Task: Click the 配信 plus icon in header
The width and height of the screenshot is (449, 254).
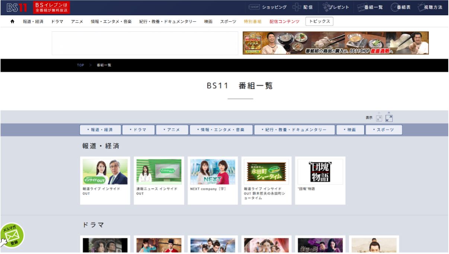Action: point(297,7)
